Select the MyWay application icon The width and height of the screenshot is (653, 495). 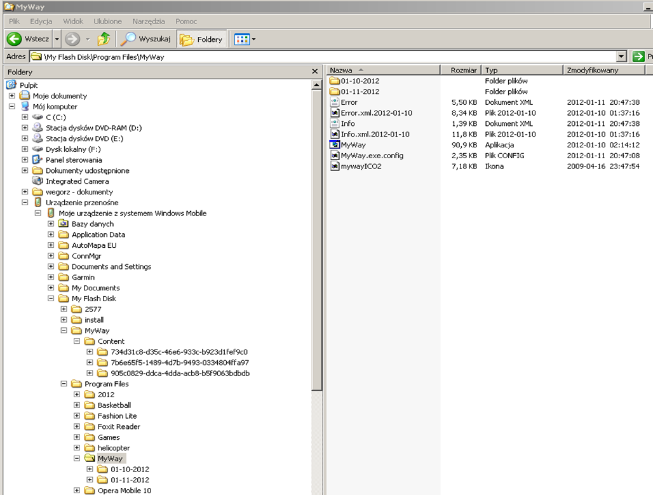click(x=334, y=145)
